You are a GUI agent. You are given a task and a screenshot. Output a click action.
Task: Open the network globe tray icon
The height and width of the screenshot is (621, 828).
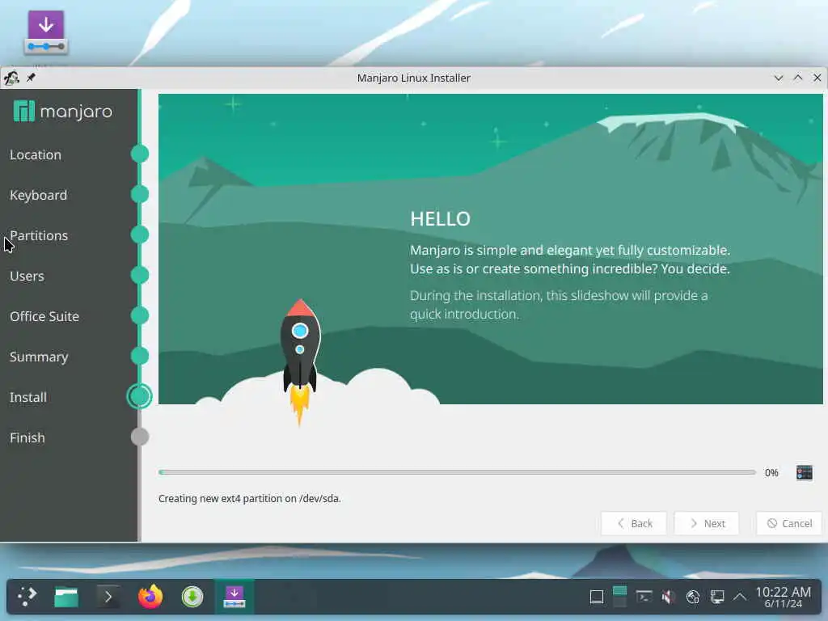pos(693,598)
